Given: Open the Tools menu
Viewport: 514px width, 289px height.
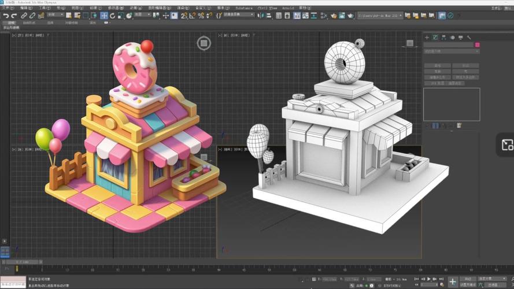Looking at the screenshot, I should pyautogui.click(x=45, y=8).
